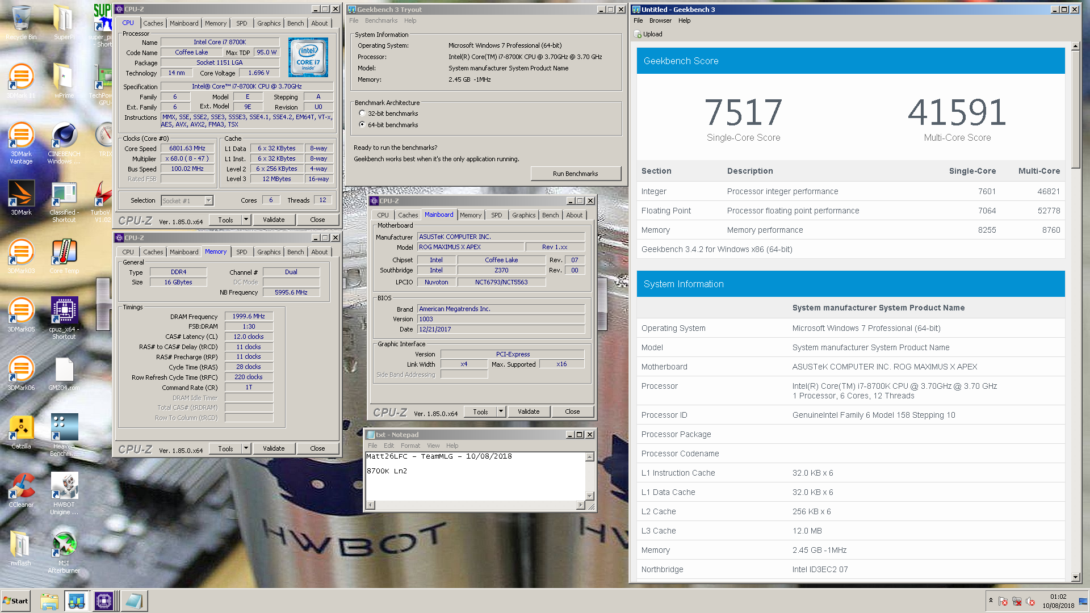1090x613 pixels.
Task: Open the nvflash folder icon
Action: (21, 548)
